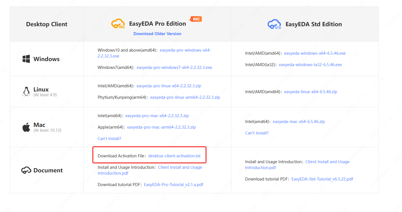Download easyeda-pro-linux-arm64-2.2.32.3.zip
Viewport: 402px width, 212px height.
pyautogui.click(x=185, y=97)
